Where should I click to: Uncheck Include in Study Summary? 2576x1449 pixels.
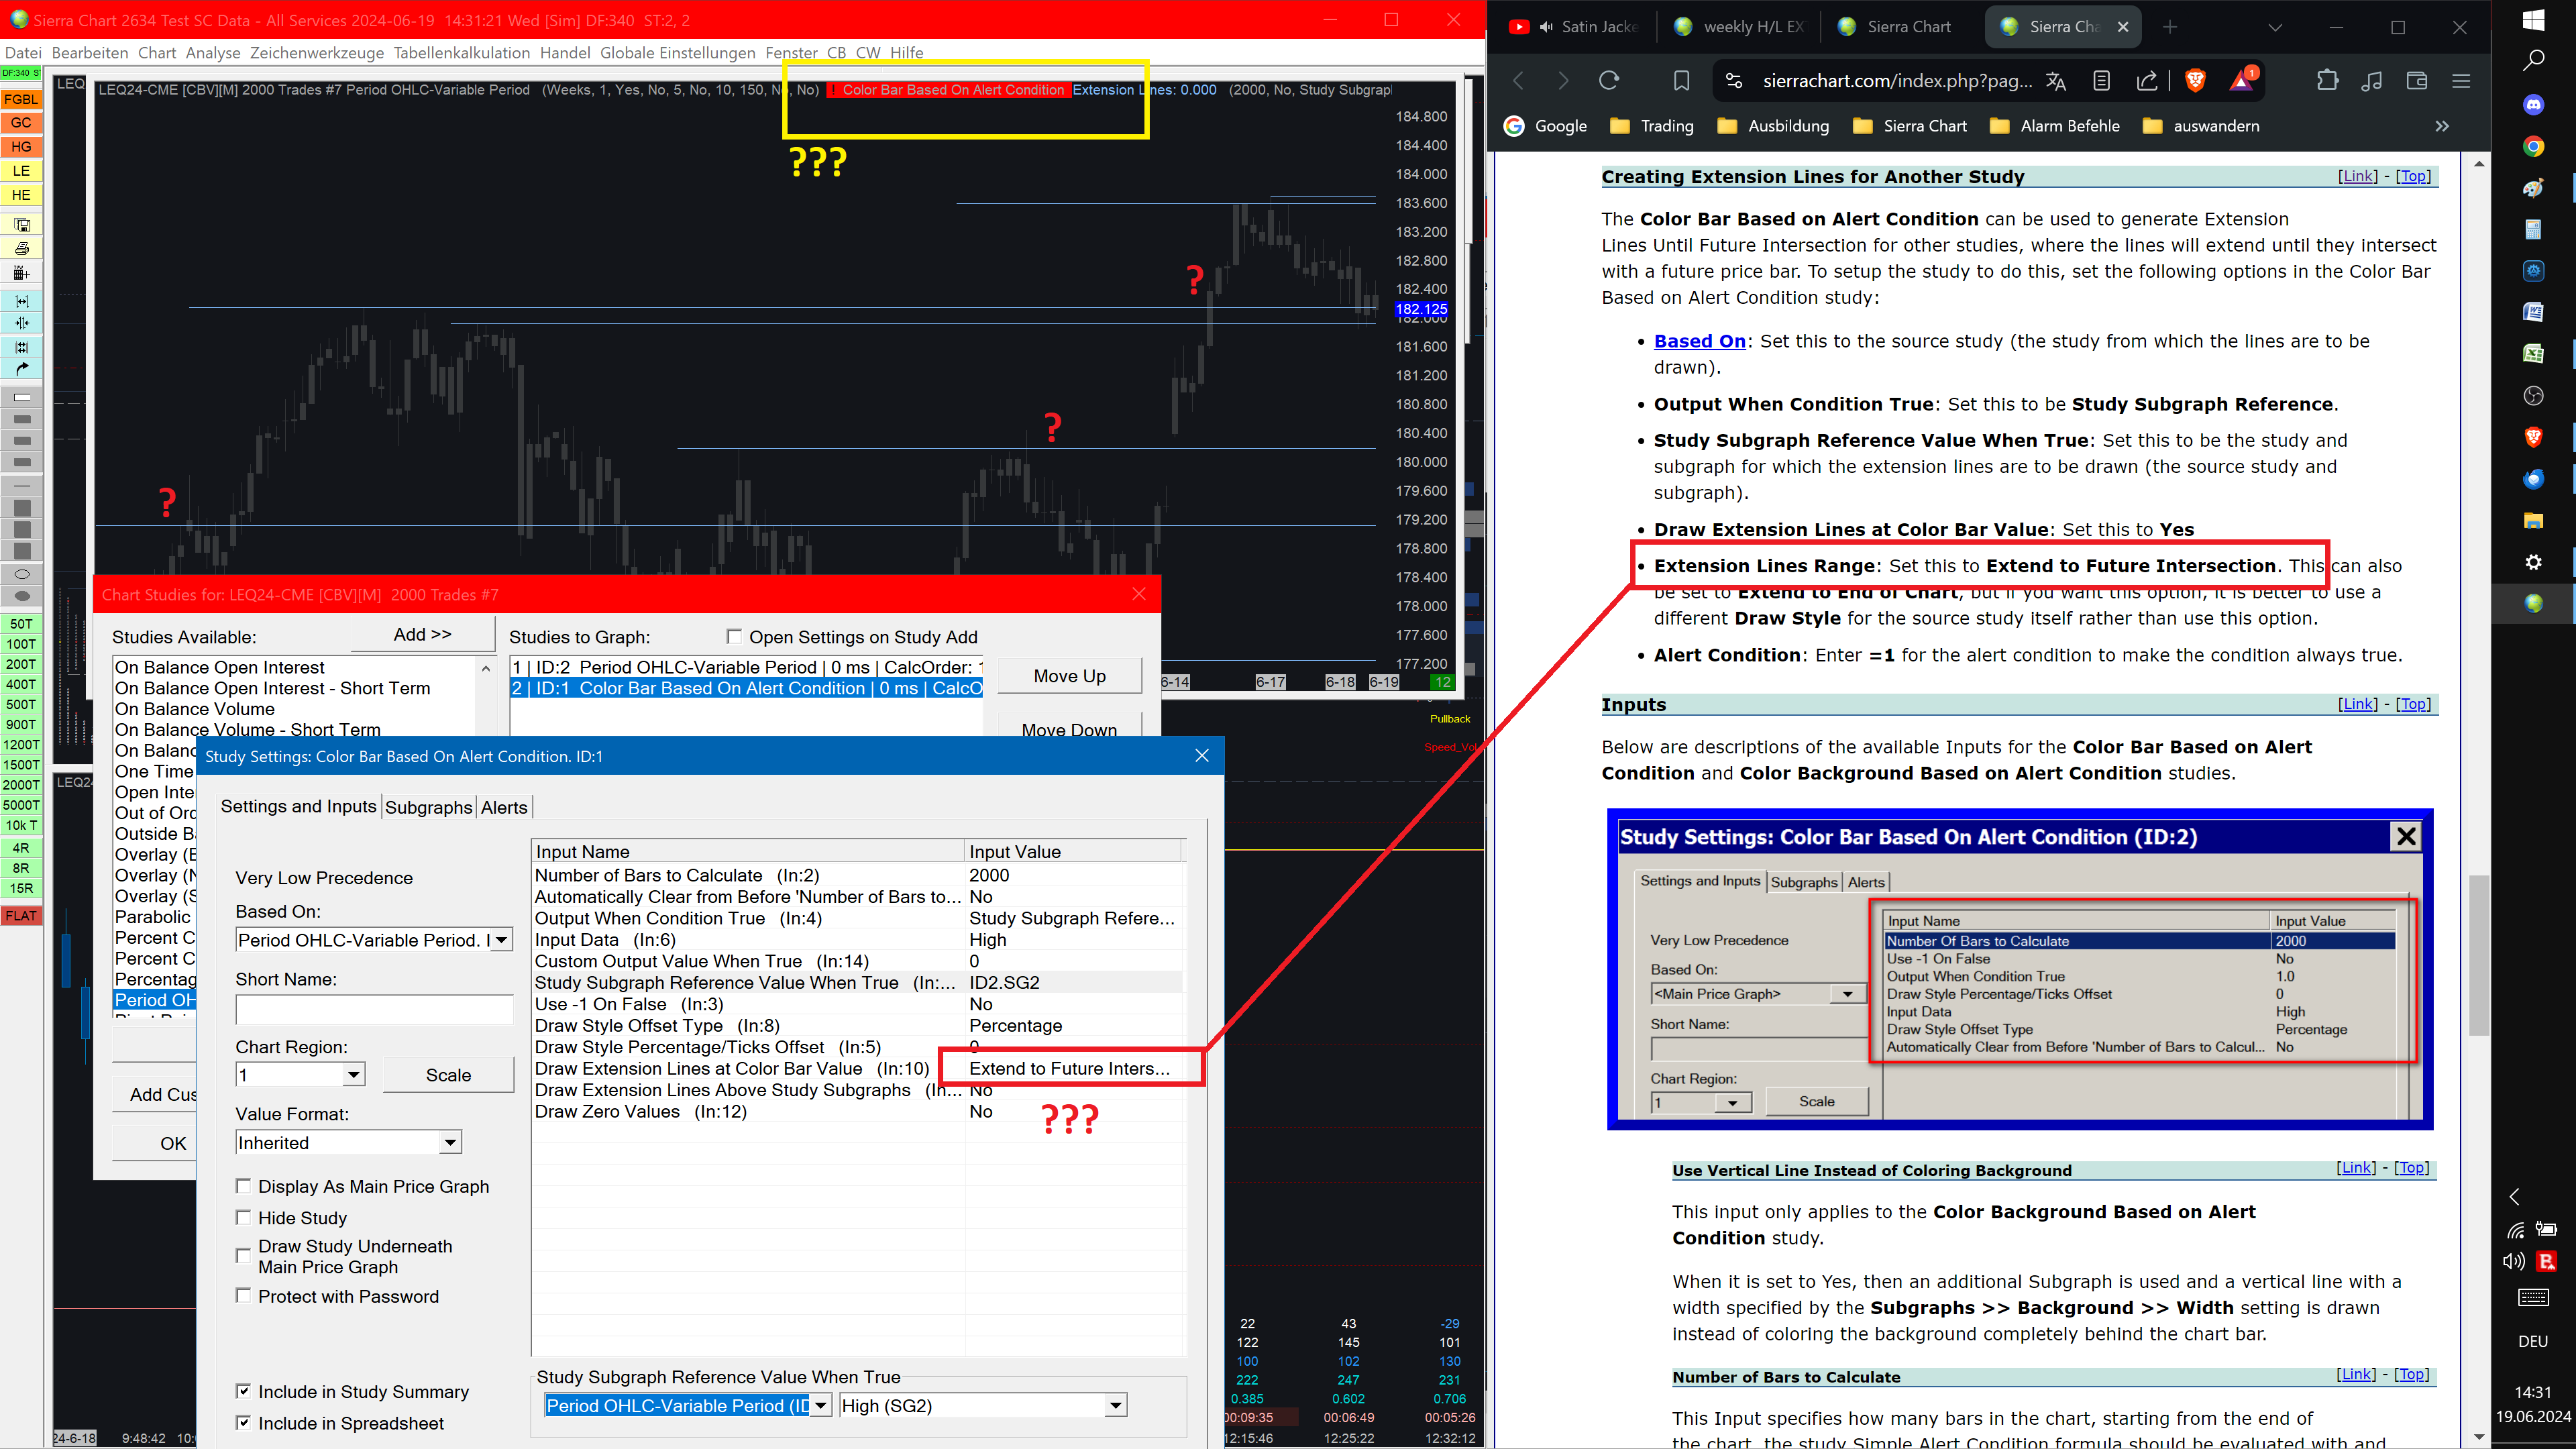(x=243, y=1391)
